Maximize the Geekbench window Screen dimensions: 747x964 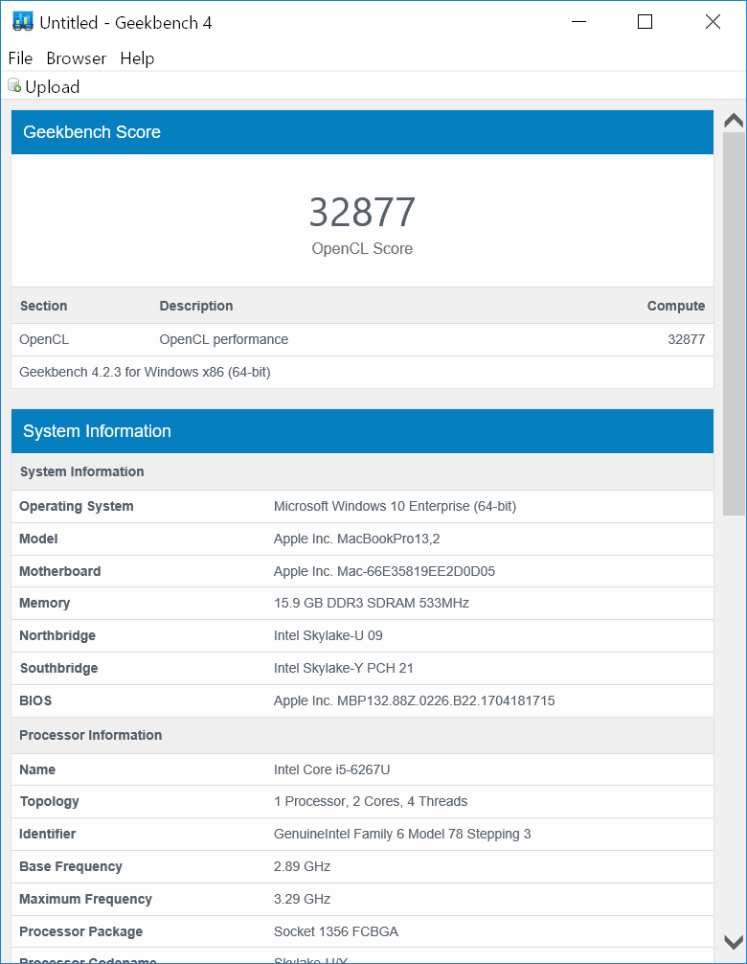645,22
